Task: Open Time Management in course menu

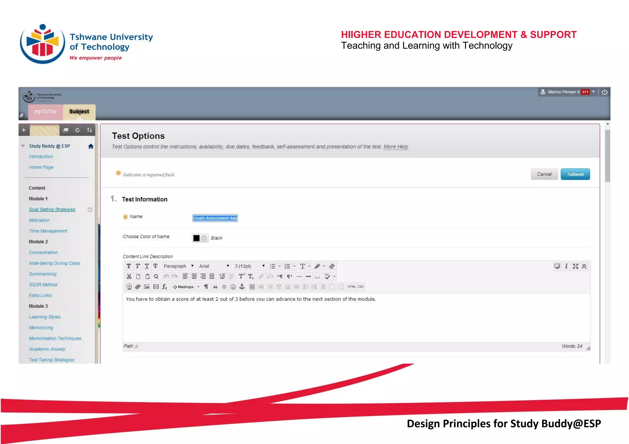Action: pyautogui.click(x=48, y=231)
